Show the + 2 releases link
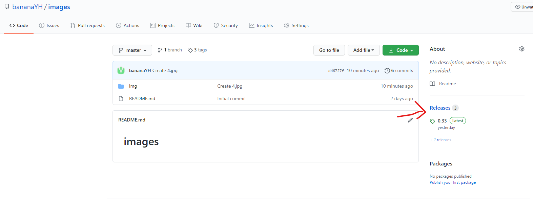Image resolution: width=533 pixels, height=202 pixels. 440,140
